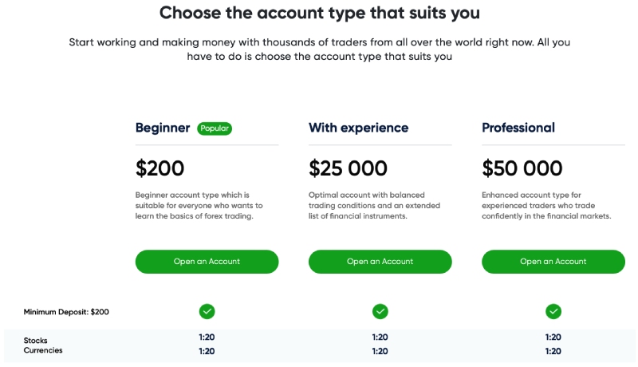The height and width of the screenshot is (367, 638).
Task: Open an Account for Beginner plan
Action: (x=207, y=262)
